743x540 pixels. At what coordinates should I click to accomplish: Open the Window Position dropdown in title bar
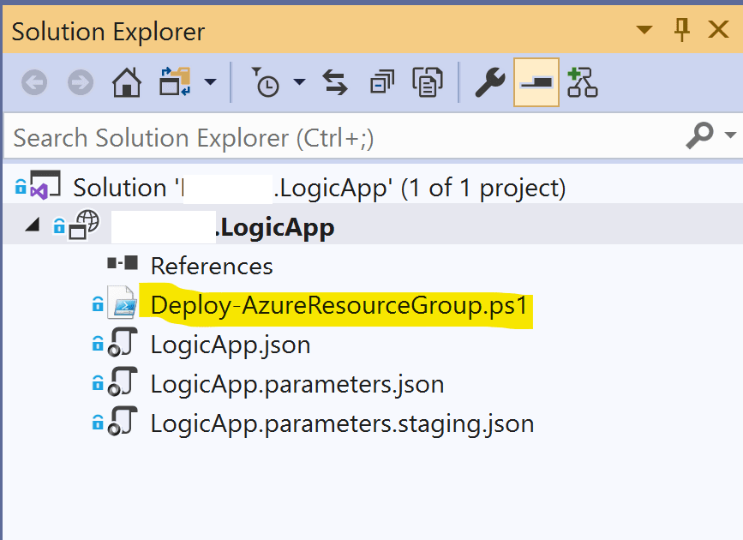[644, 30]
